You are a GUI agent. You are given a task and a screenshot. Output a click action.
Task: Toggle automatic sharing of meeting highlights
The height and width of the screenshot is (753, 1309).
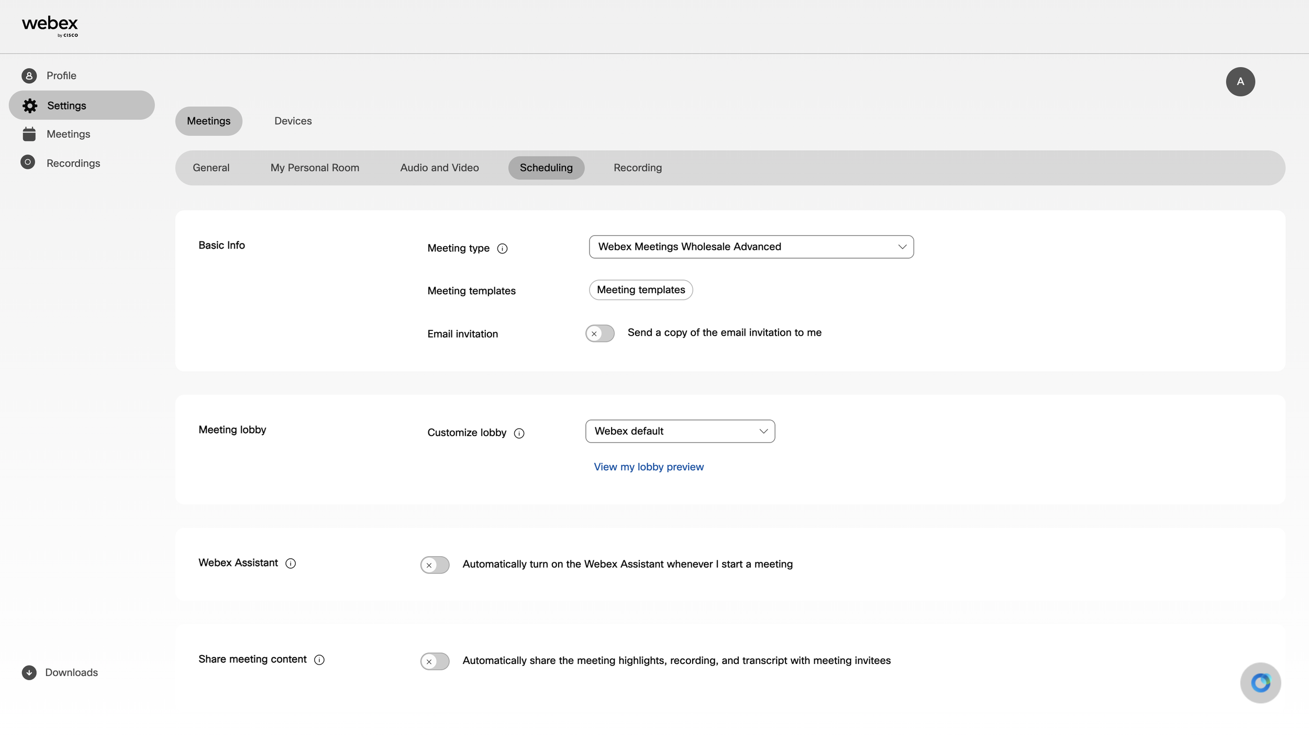435,661
